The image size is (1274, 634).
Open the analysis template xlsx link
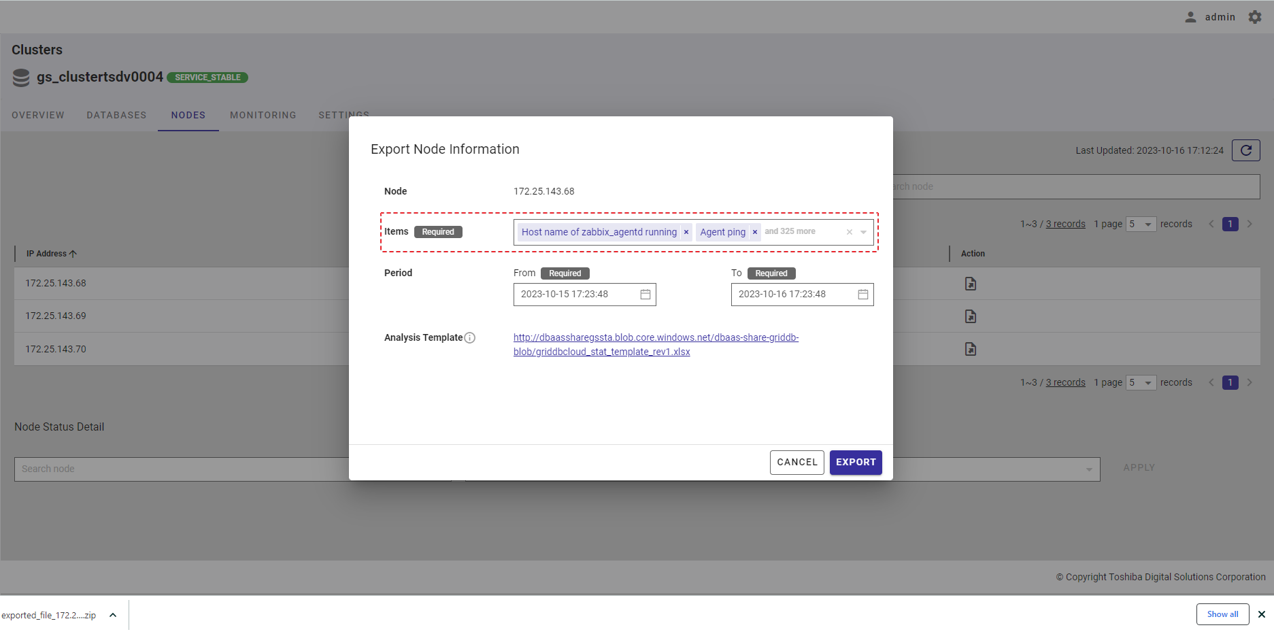coord(655,345)
